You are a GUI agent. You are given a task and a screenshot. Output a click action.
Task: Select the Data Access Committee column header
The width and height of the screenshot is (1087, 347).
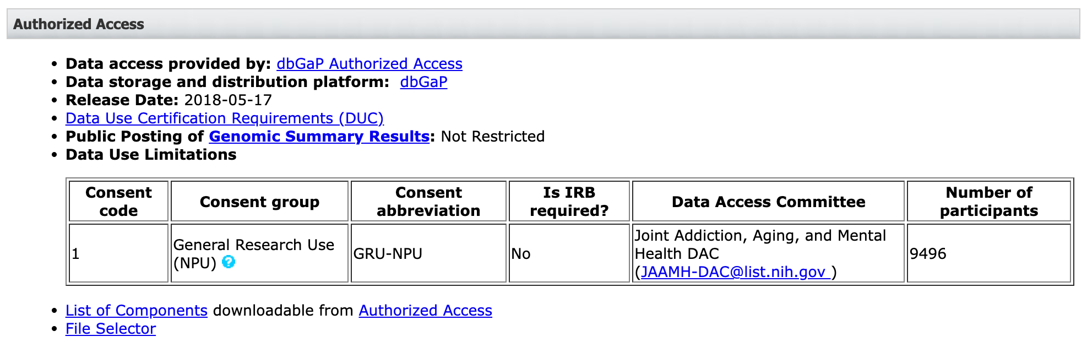coord(768,202)
